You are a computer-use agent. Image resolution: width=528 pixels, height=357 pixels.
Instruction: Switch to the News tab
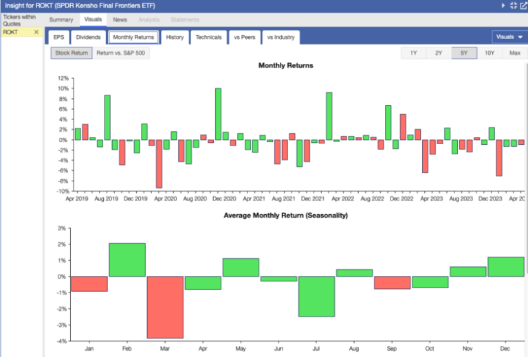point(120,20)
